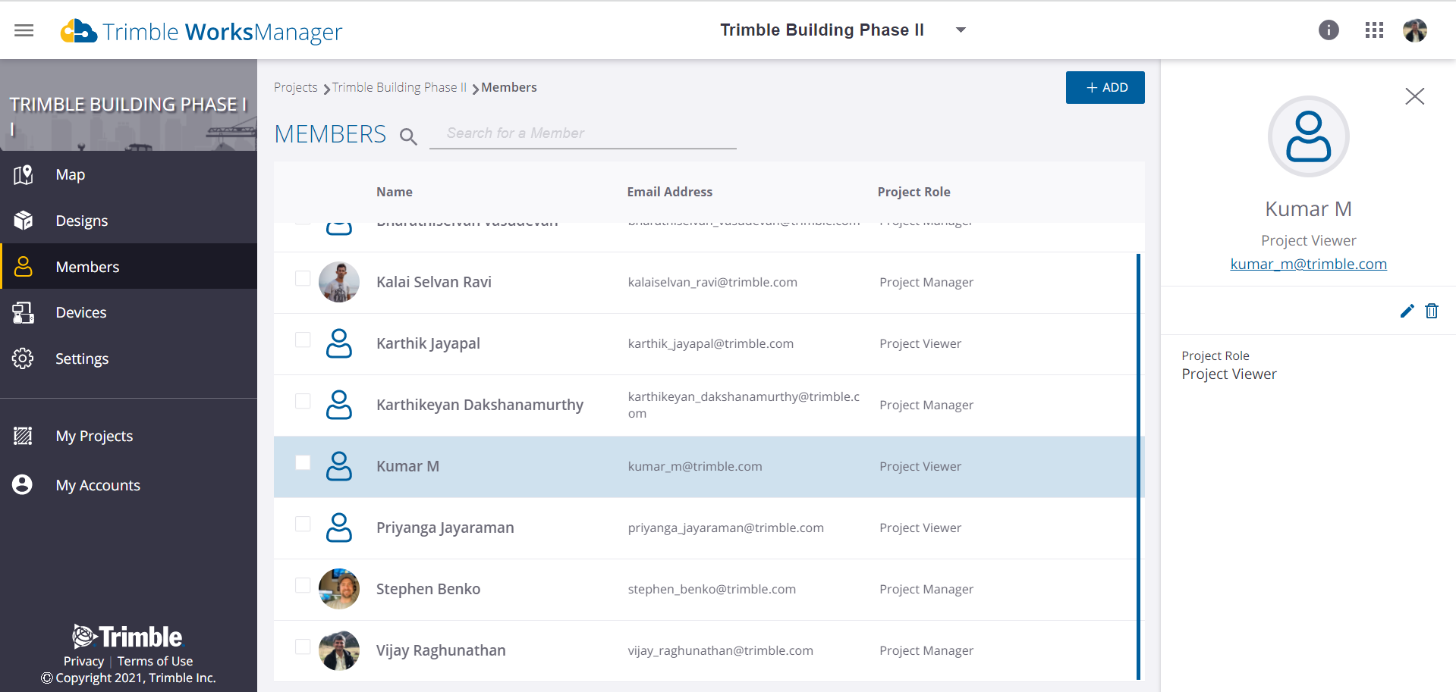
Task: Edit Kumar M's project role
Action: click(x=1407, y=311)
